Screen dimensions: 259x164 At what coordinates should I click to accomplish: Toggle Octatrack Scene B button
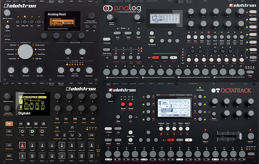pyautogui.click(x=251, y=136)
